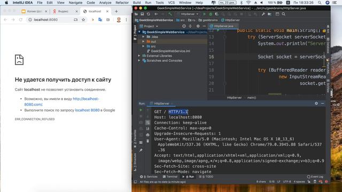Open Project Structure icon in toolbar
The image size is (342, 192).
pyautogui.click(x=269, y=14)
